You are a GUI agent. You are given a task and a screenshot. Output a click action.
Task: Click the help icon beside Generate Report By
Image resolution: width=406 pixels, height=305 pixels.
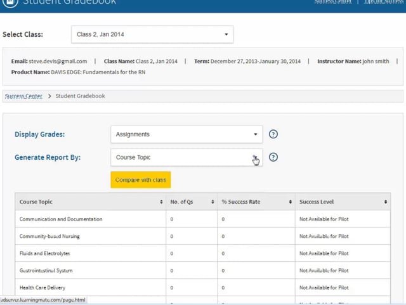[273, 157]
